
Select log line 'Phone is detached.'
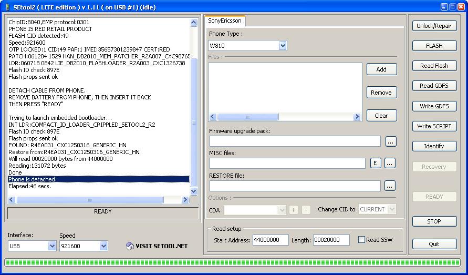(x=99, y=179)
